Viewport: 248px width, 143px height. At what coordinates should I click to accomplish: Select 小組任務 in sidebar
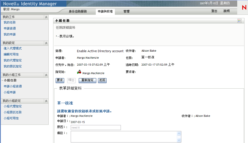(10, 80)
